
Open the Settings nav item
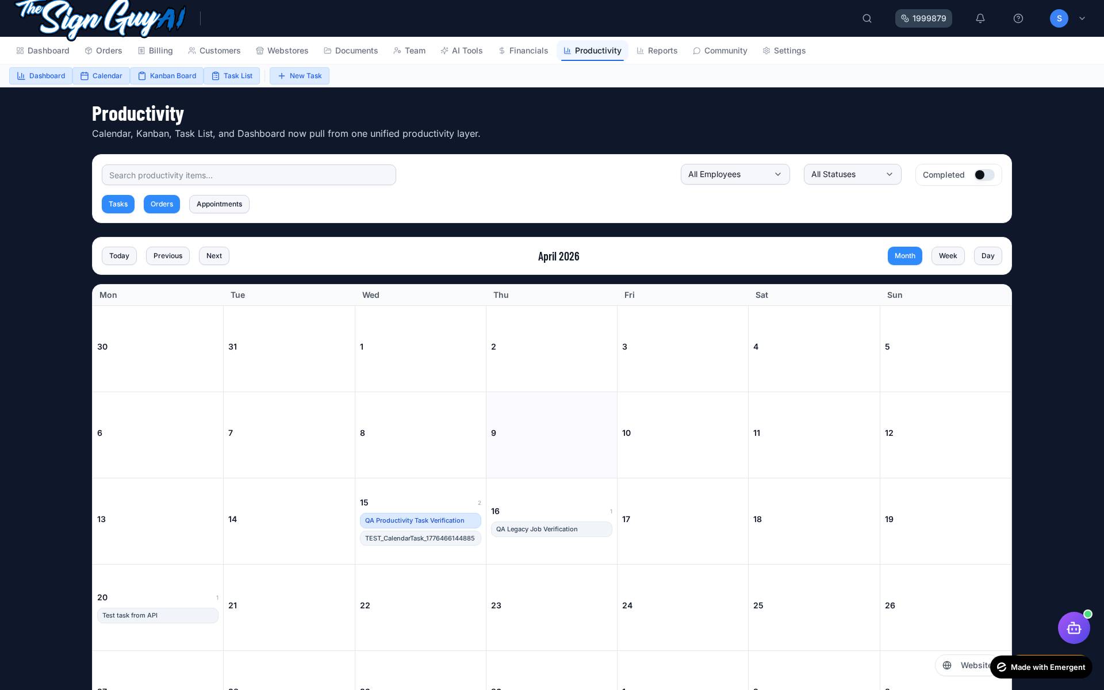784,51
